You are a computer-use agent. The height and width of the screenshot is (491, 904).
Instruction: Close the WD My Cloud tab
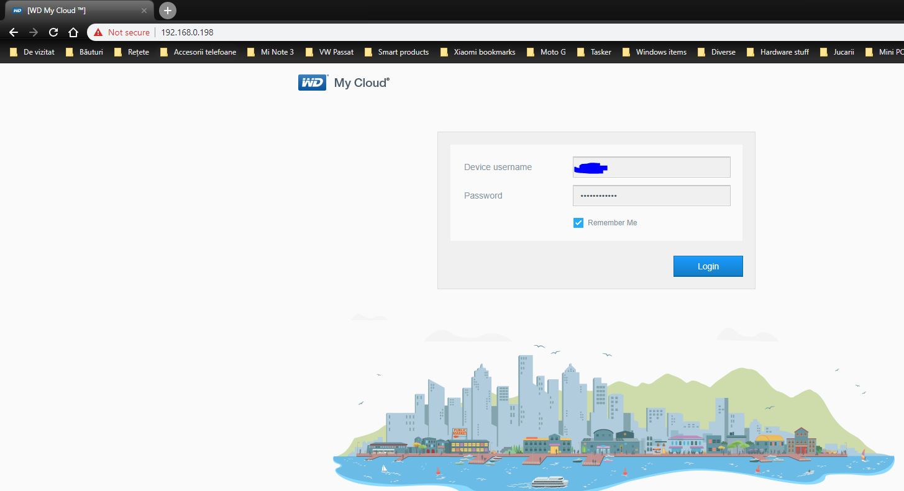click(144, 11)
